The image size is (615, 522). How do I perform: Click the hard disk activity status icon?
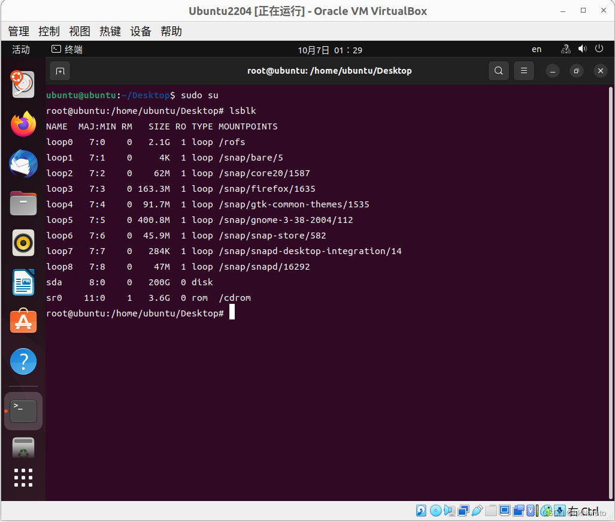point(421,511)
